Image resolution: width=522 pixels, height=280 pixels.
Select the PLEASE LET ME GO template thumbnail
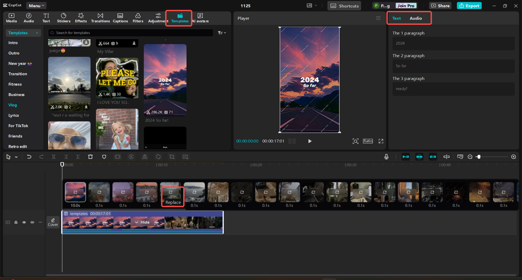(x=117, y=78)
